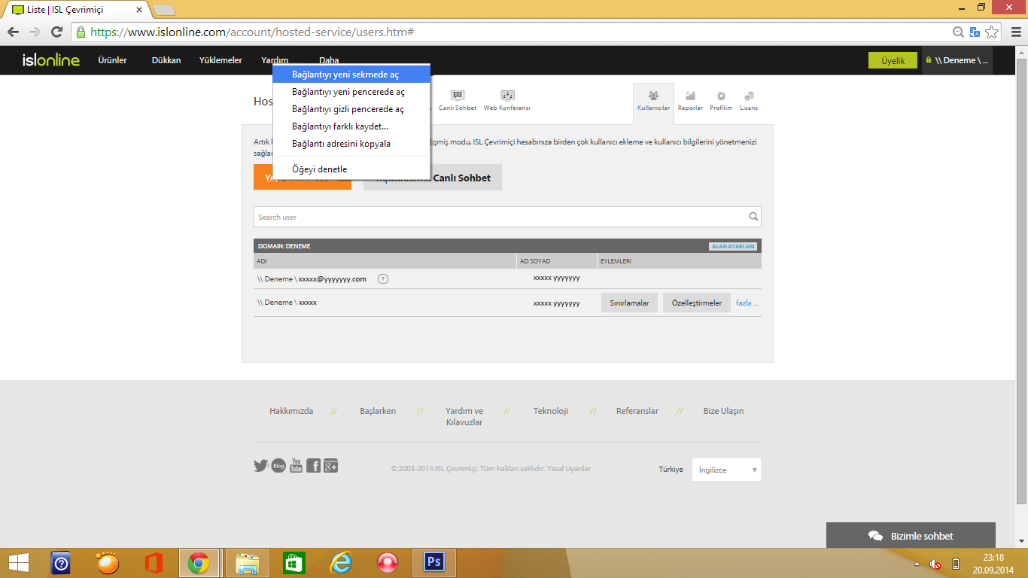Choose 'Bağlantıyı yeni sekmede aç' in context menu
Viewport: 1028px width, 578px height.
(351, 75)
